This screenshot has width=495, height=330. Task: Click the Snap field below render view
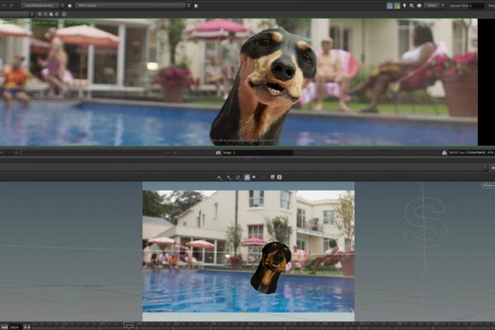257,153
